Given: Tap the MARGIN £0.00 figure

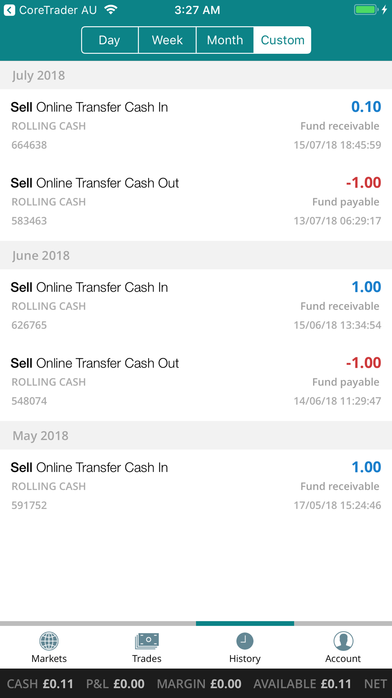Looking at the screenshot, I should coord(199,684).
